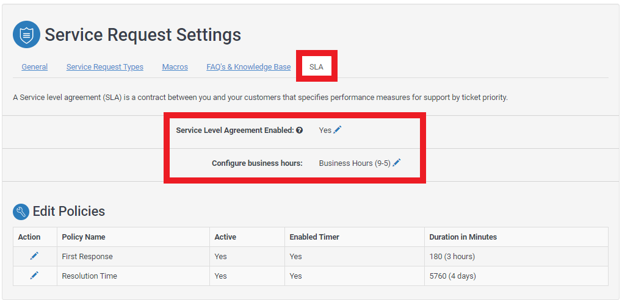Viewport: 622px width, 300px height.
Task: Open the General tab
Action: [x=35, y=67]
